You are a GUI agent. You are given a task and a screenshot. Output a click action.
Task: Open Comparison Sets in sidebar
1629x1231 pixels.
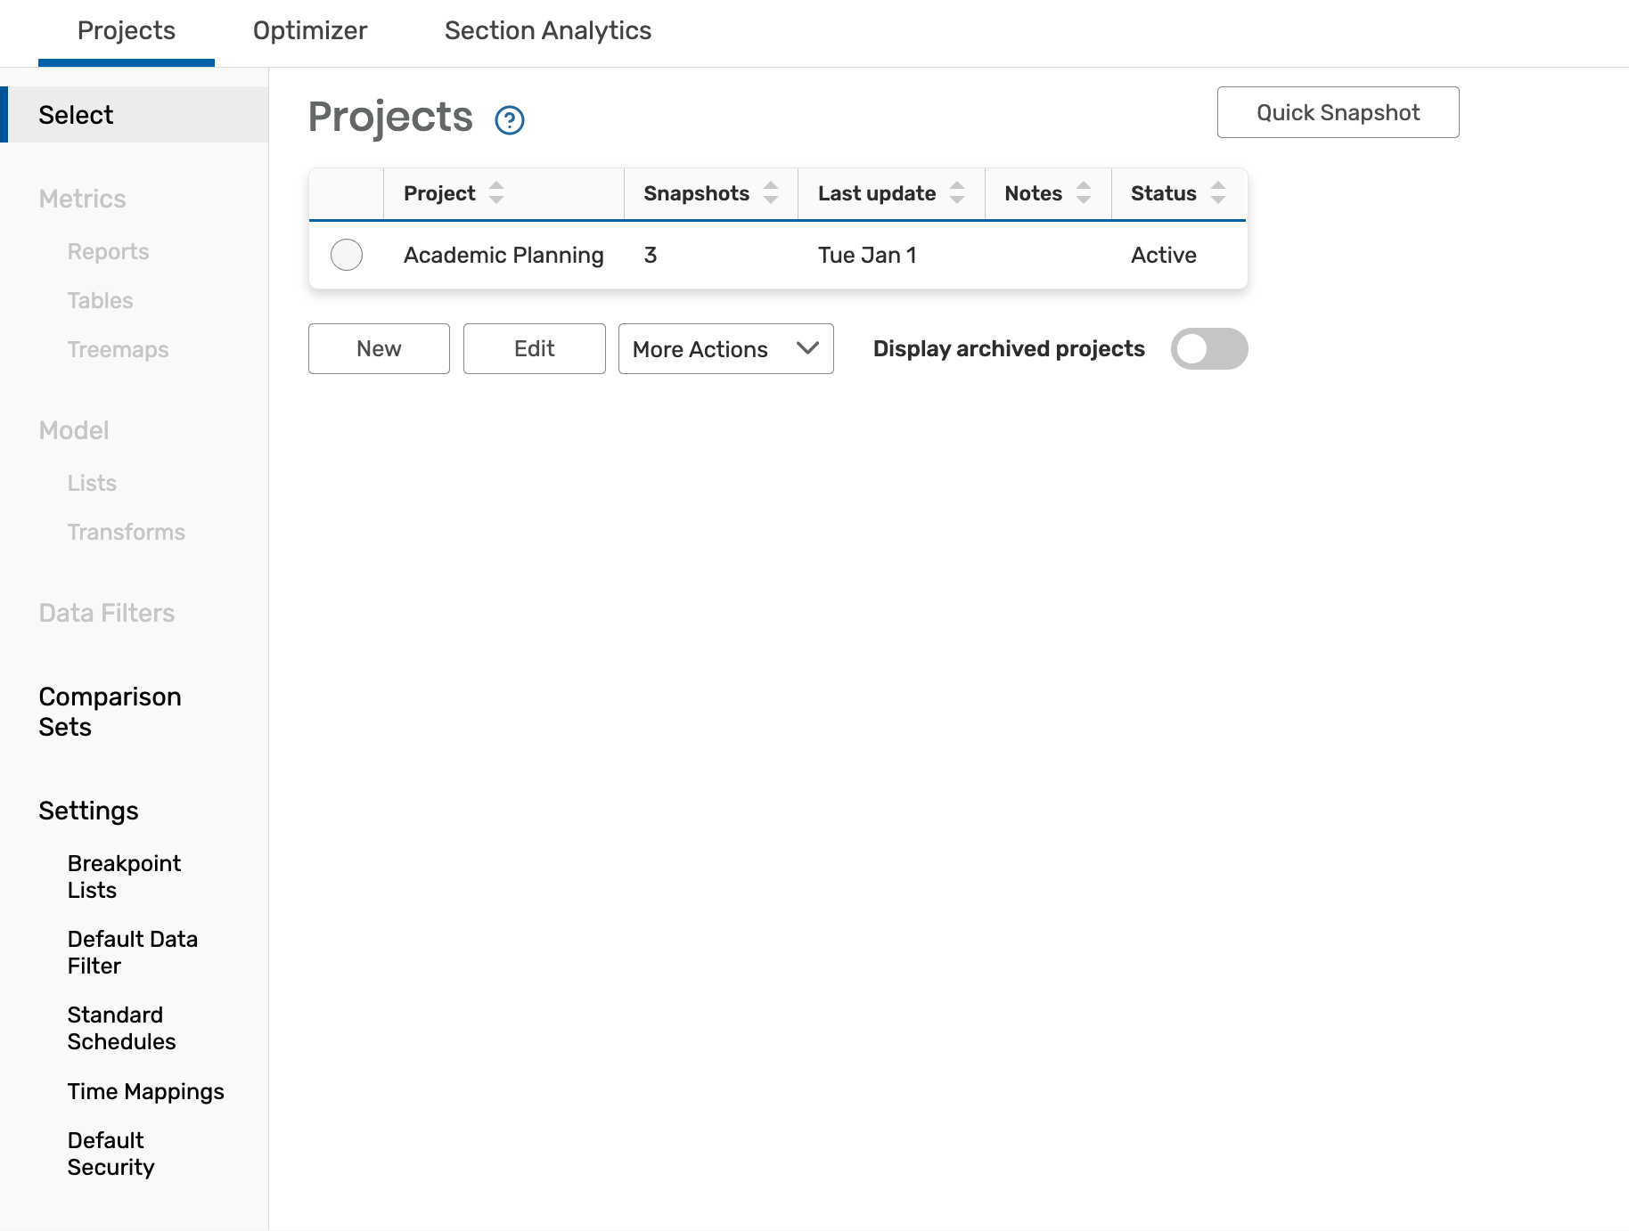pyautogui.click(x=110, y=712)
